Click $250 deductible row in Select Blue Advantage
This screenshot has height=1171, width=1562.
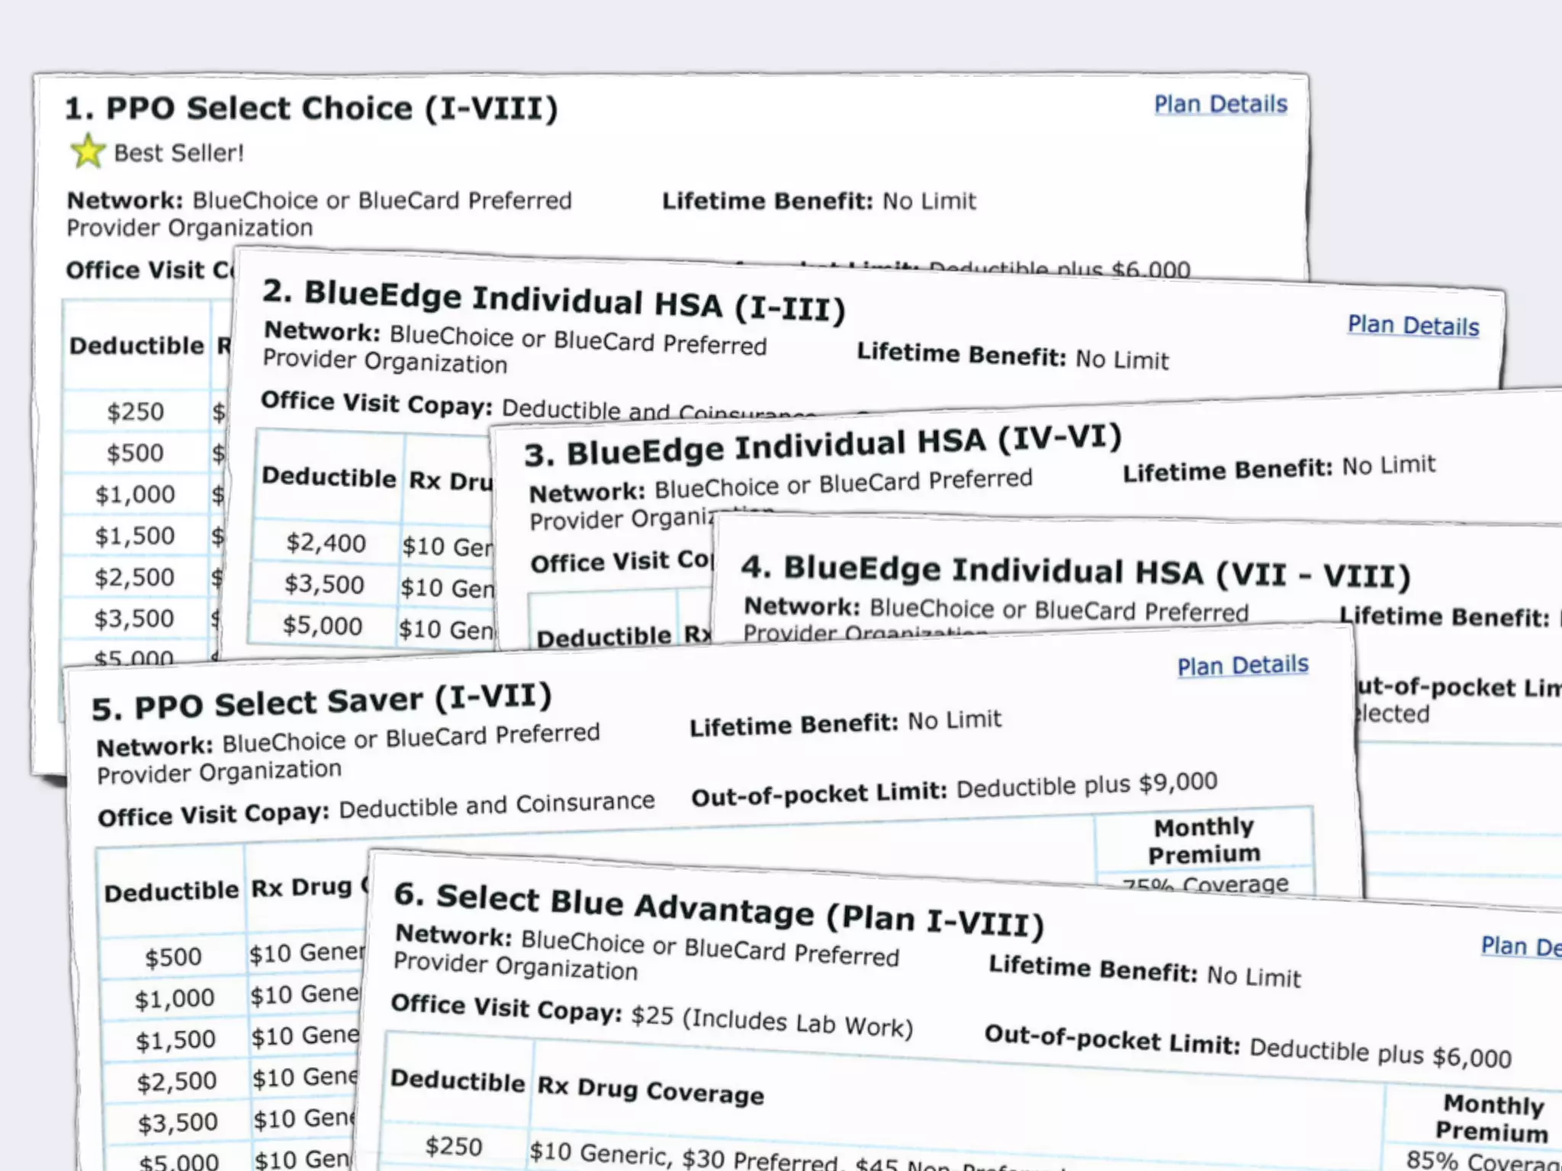pyautogui.click(x=454, y=1147)
